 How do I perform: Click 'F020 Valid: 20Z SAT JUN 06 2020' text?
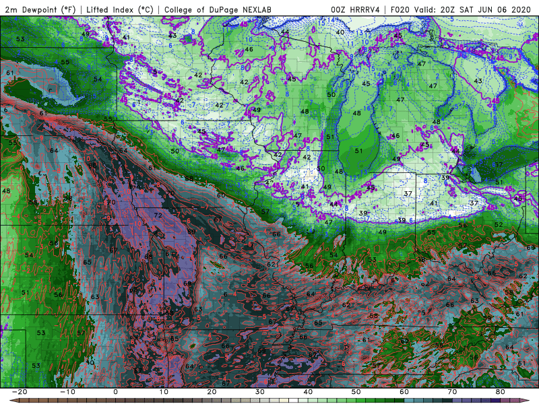[x=461, y=9]
